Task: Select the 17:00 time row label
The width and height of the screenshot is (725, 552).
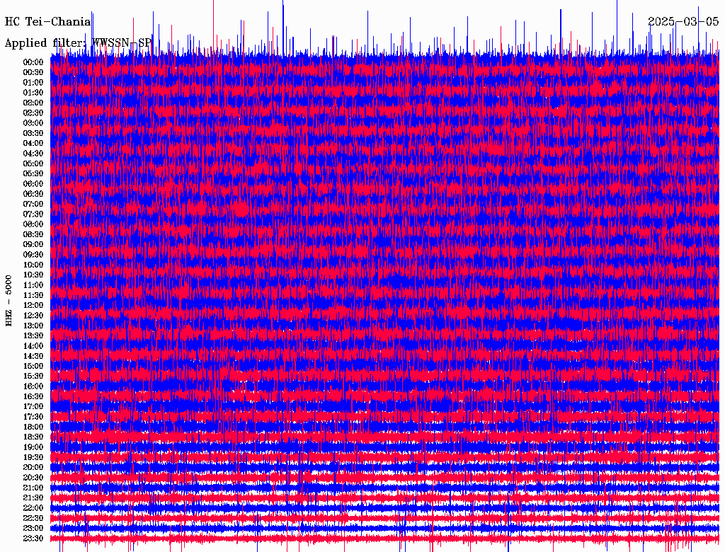Action: click(x=33, y=407)
